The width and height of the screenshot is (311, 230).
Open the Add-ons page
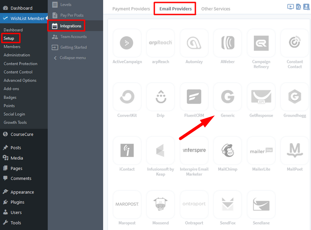12,89
